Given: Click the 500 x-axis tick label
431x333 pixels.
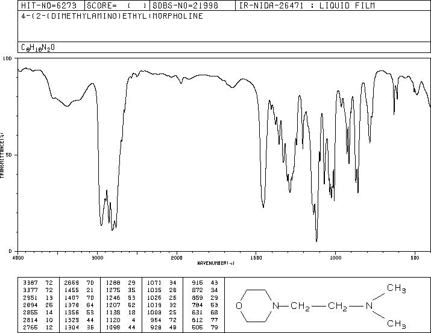Looking at the screenshot, I should coord(415,258).
